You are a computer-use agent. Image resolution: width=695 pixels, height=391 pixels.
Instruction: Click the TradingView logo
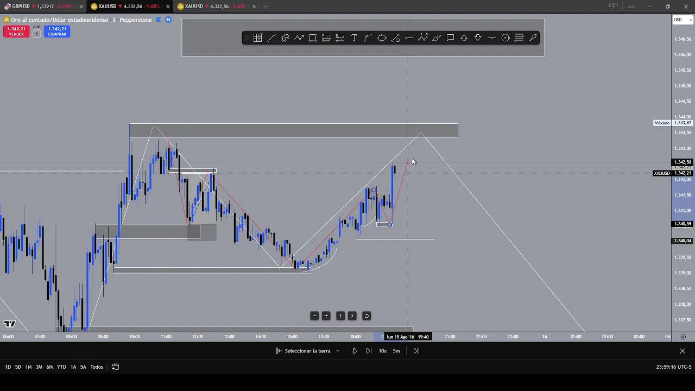tap(9, 324)
